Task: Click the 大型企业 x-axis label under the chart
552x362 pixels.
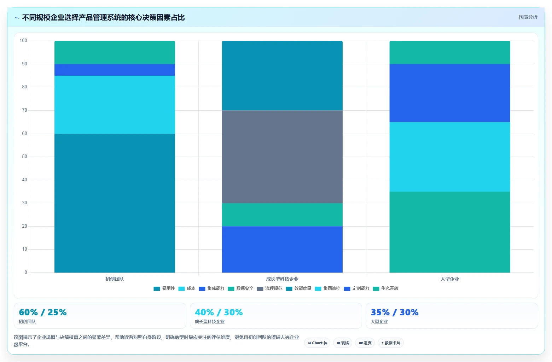Action: tap(450, 279)
